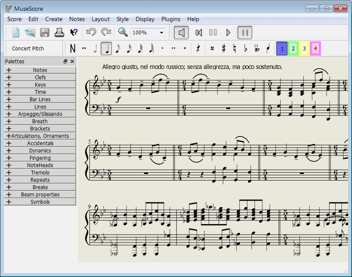Viewport: 352px width, 277px height.
Task: Select the sixteenth note duration
Action: coord(129,48)
